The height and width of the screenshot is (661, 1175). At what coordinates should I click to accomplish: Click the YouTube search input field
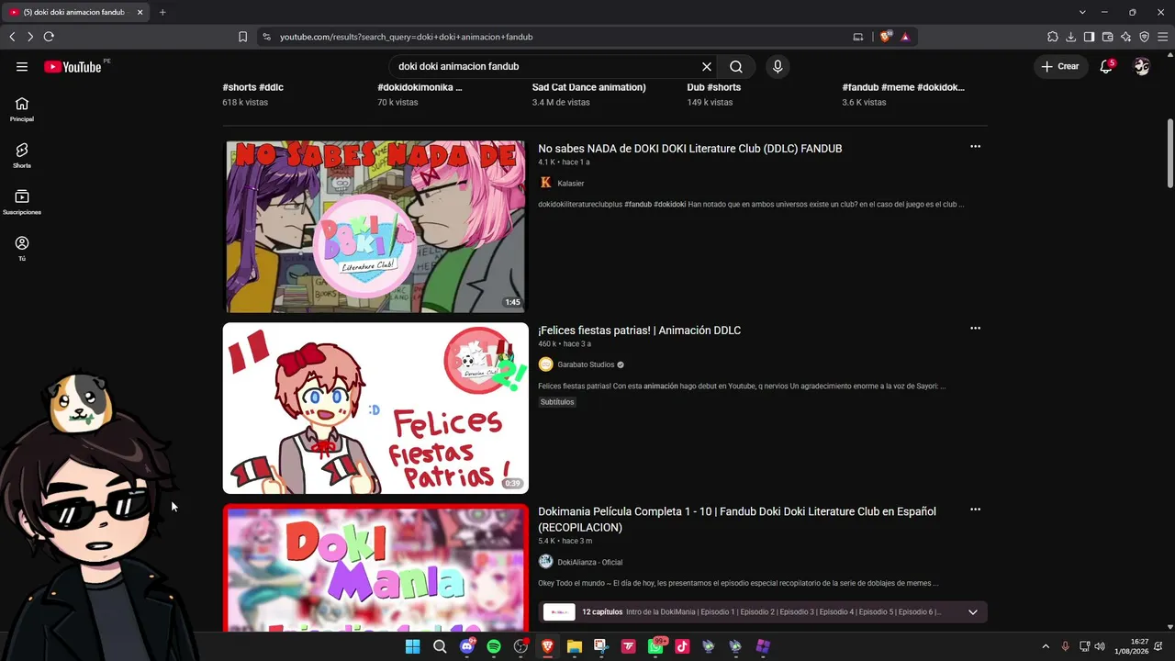(x=546, y=66)
